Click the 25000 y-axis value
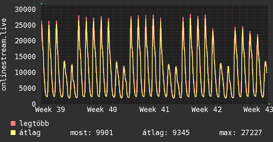273x142 pixels. 25,25
